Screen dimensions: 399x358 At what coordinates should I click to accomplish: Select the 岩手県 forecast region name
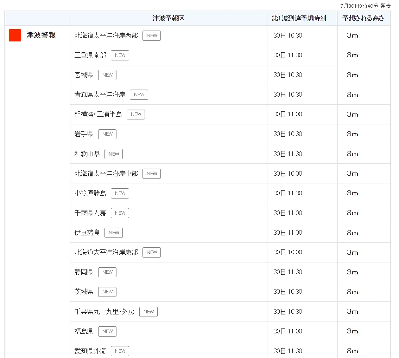tap(84, 134)
